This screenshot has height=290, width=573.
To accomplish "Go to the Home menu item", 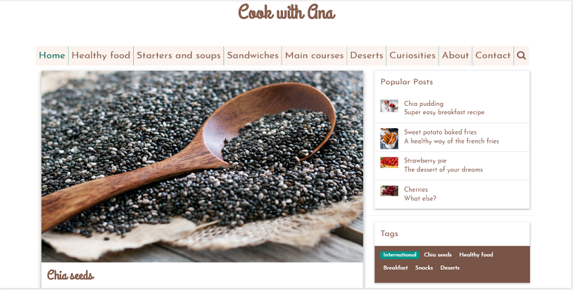I will (52, 55).
